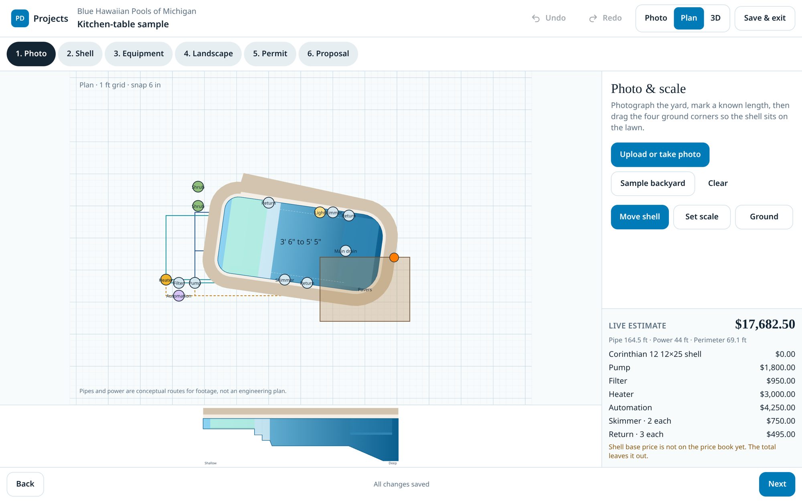Go to 4. Landscape step
The width and height of the screenshot is (802, 501).
pos(208,54)
